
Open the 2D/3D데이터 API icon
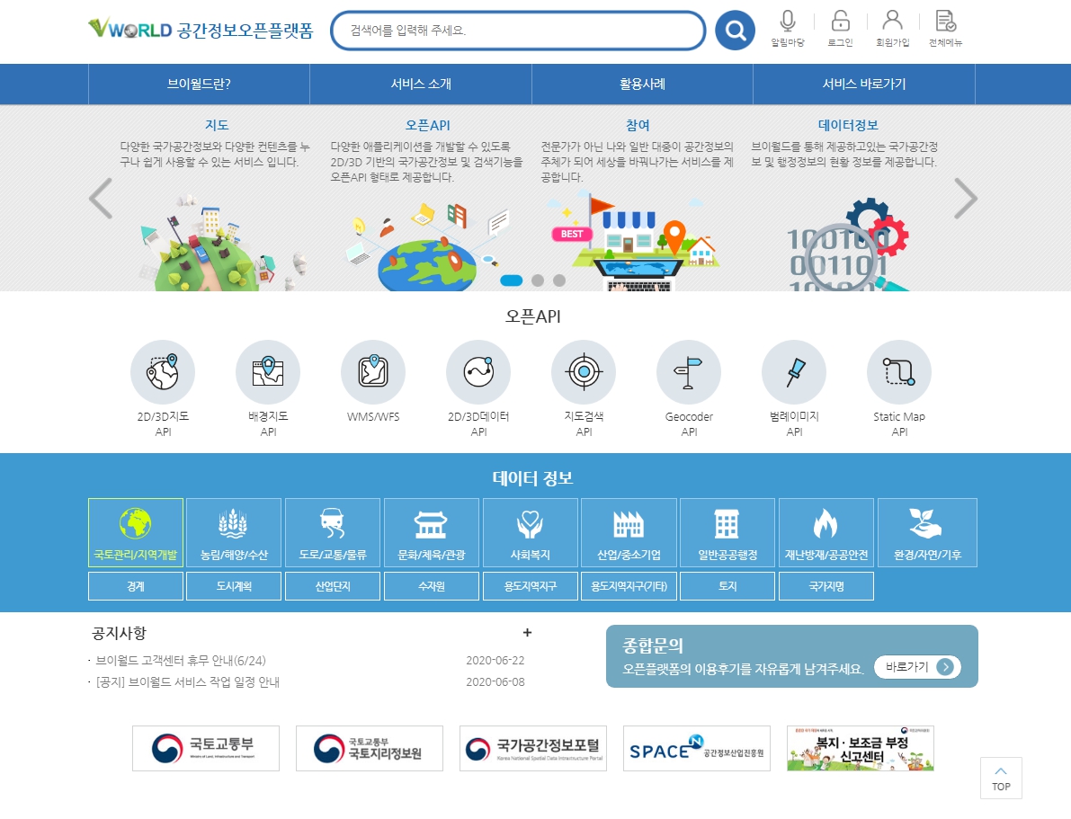(478, 372)
